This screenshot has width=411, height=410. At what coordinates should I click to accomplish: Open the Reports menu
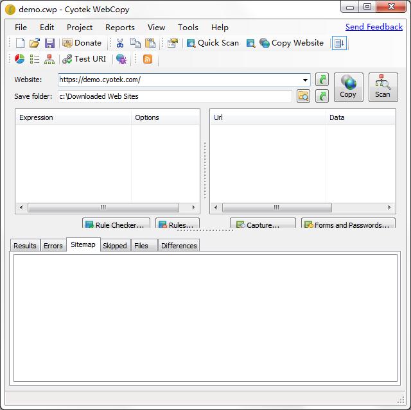(120, 27)
